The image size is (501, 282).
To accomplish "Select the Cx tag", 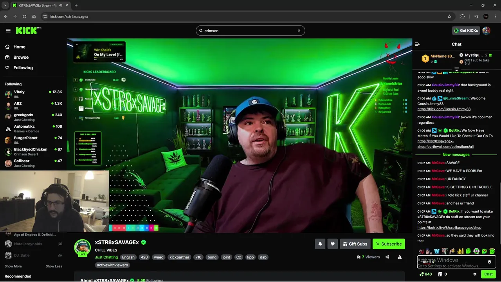I will point(238,257).
